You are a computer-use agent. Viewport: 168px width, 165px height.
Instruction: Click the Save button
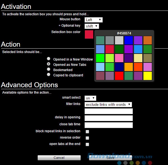point(110,158)
